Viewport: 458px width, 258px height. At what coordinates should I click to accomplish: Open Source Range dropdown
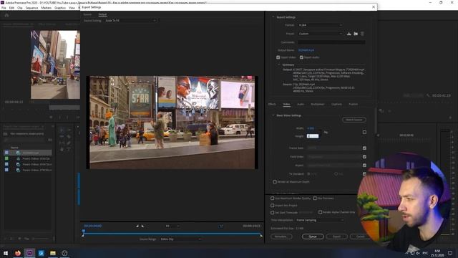(180, 239)
